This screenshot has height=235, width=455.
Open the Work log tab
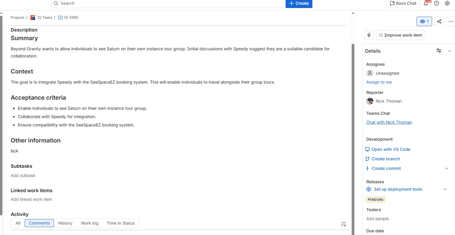click(x=89, y=223)
